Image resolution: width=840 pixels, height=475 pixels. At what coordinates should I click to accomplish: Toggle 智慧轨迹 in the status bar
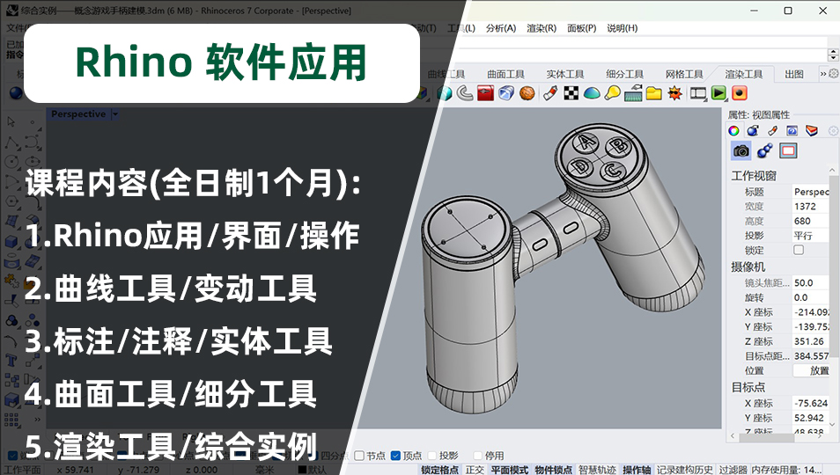(x=597, y=469)
